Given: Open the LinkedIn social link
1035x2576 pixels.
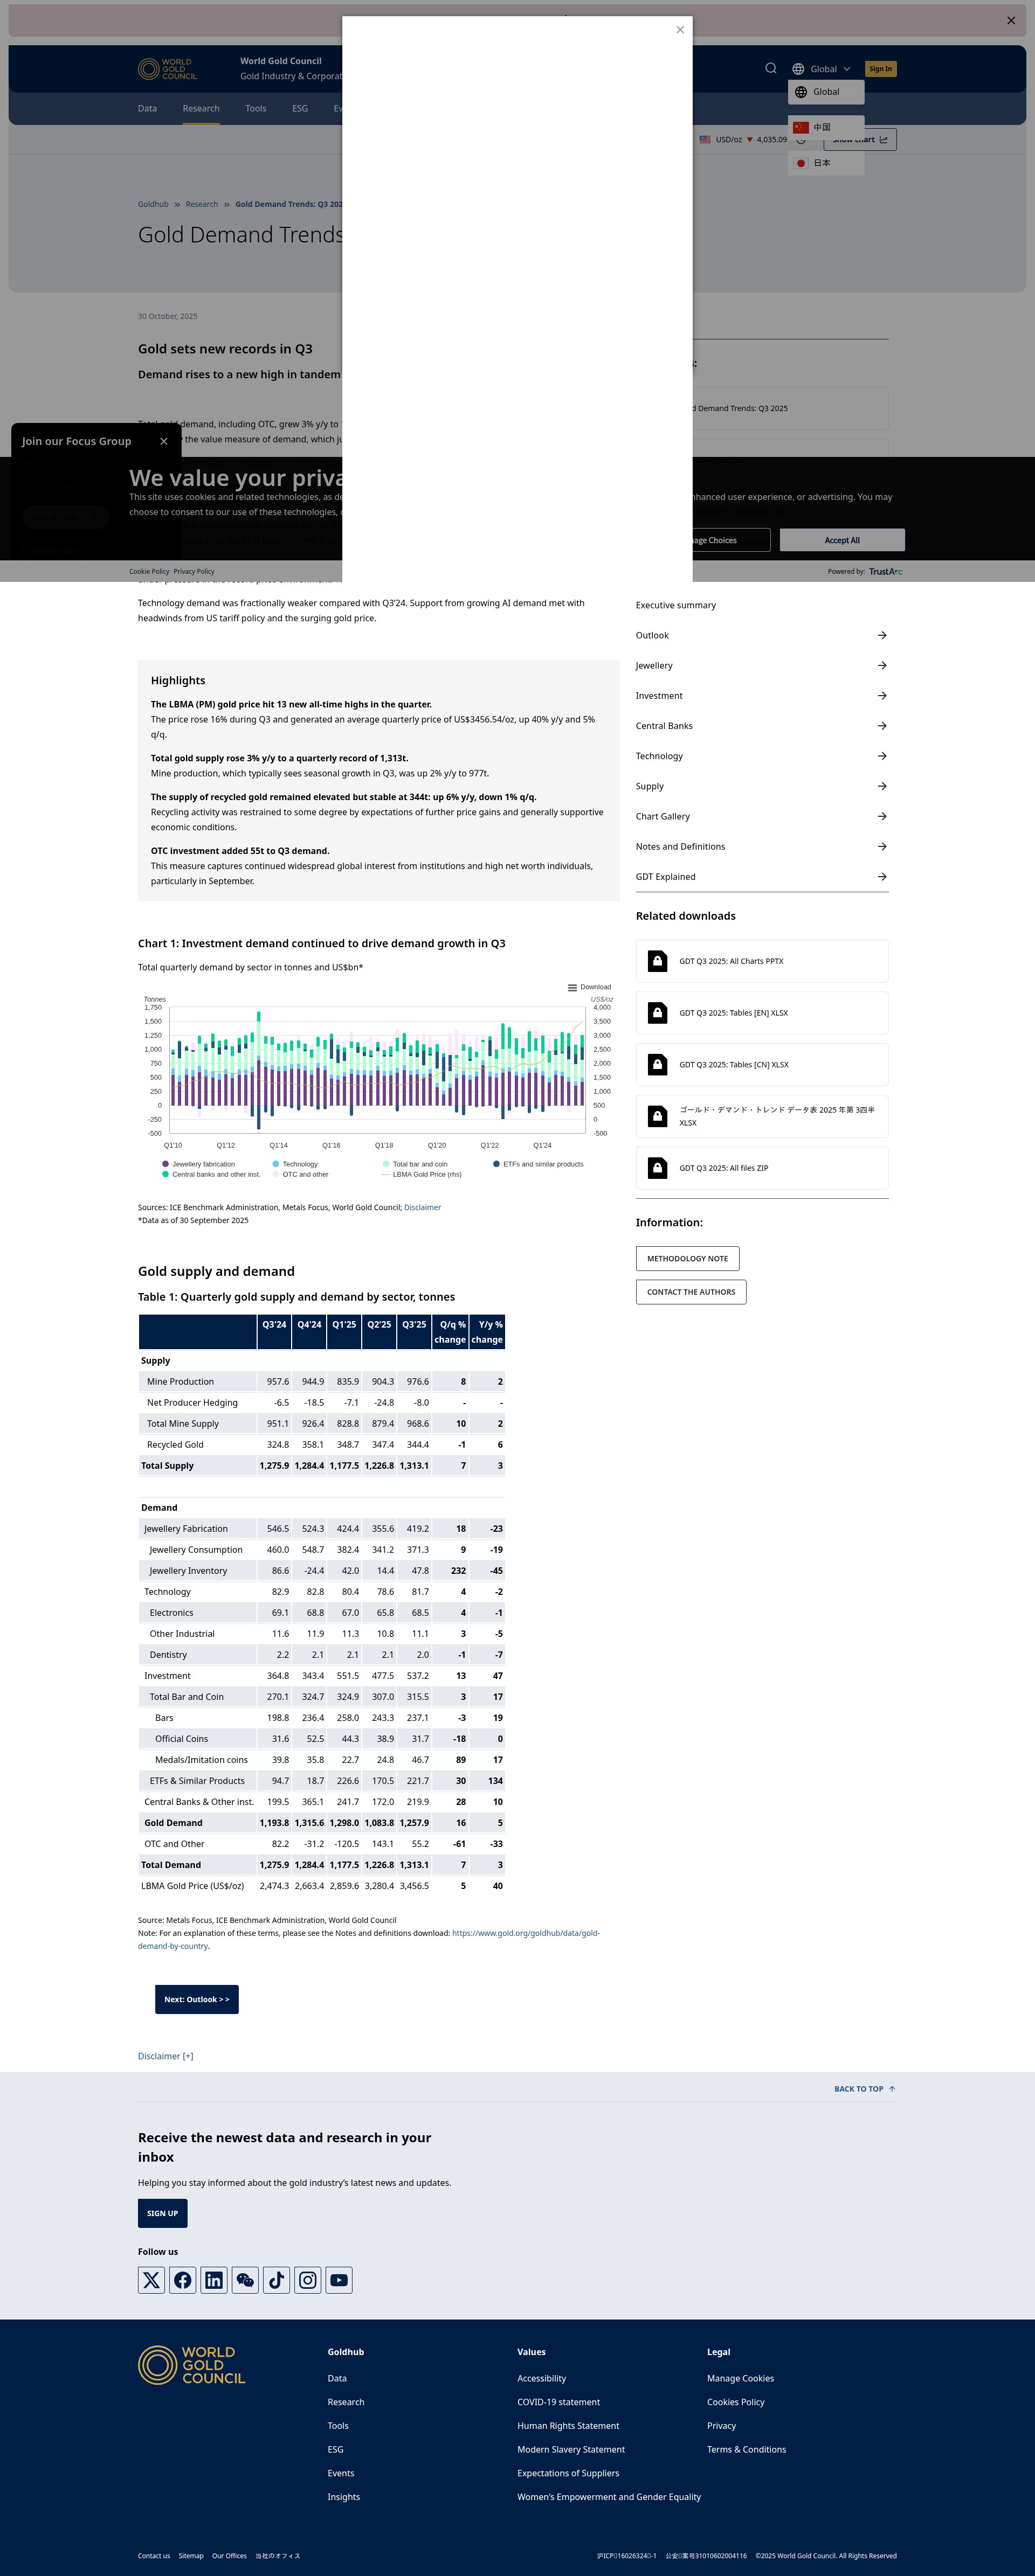Looking at the screenshot, I should pyautogui.click(x=214, y=2280).
